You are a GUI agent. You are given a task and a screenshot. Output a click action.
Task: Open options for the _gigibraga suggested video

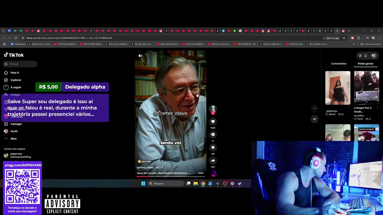tap(349, 107)
